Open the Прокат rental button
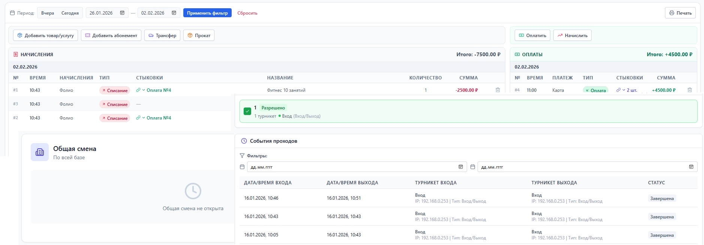Viewport: 704px width, 245px height. pyautogui.click(x=199, y=35)
